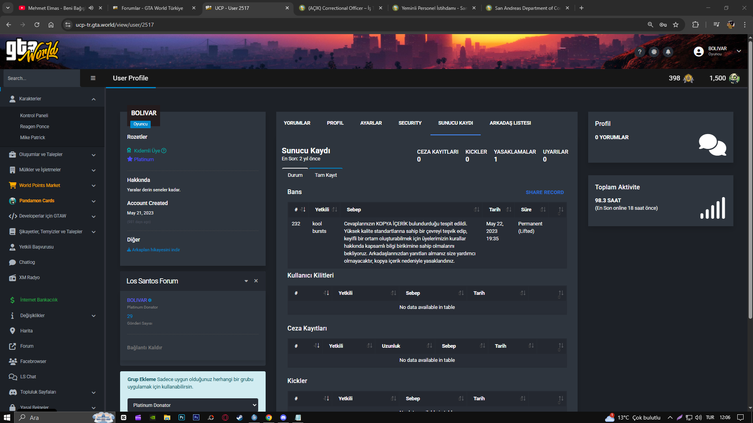Click the Platinum badge link

click(144, 160)
